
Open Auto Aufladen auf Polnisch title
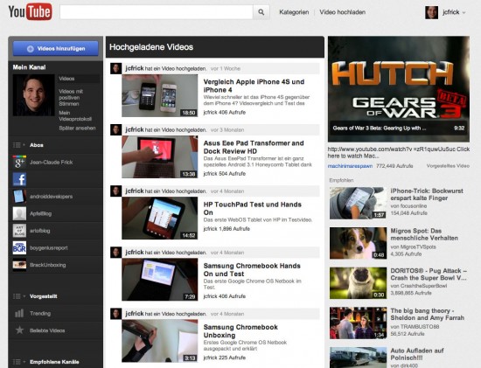pyautogui.click(x=417, y=354)
